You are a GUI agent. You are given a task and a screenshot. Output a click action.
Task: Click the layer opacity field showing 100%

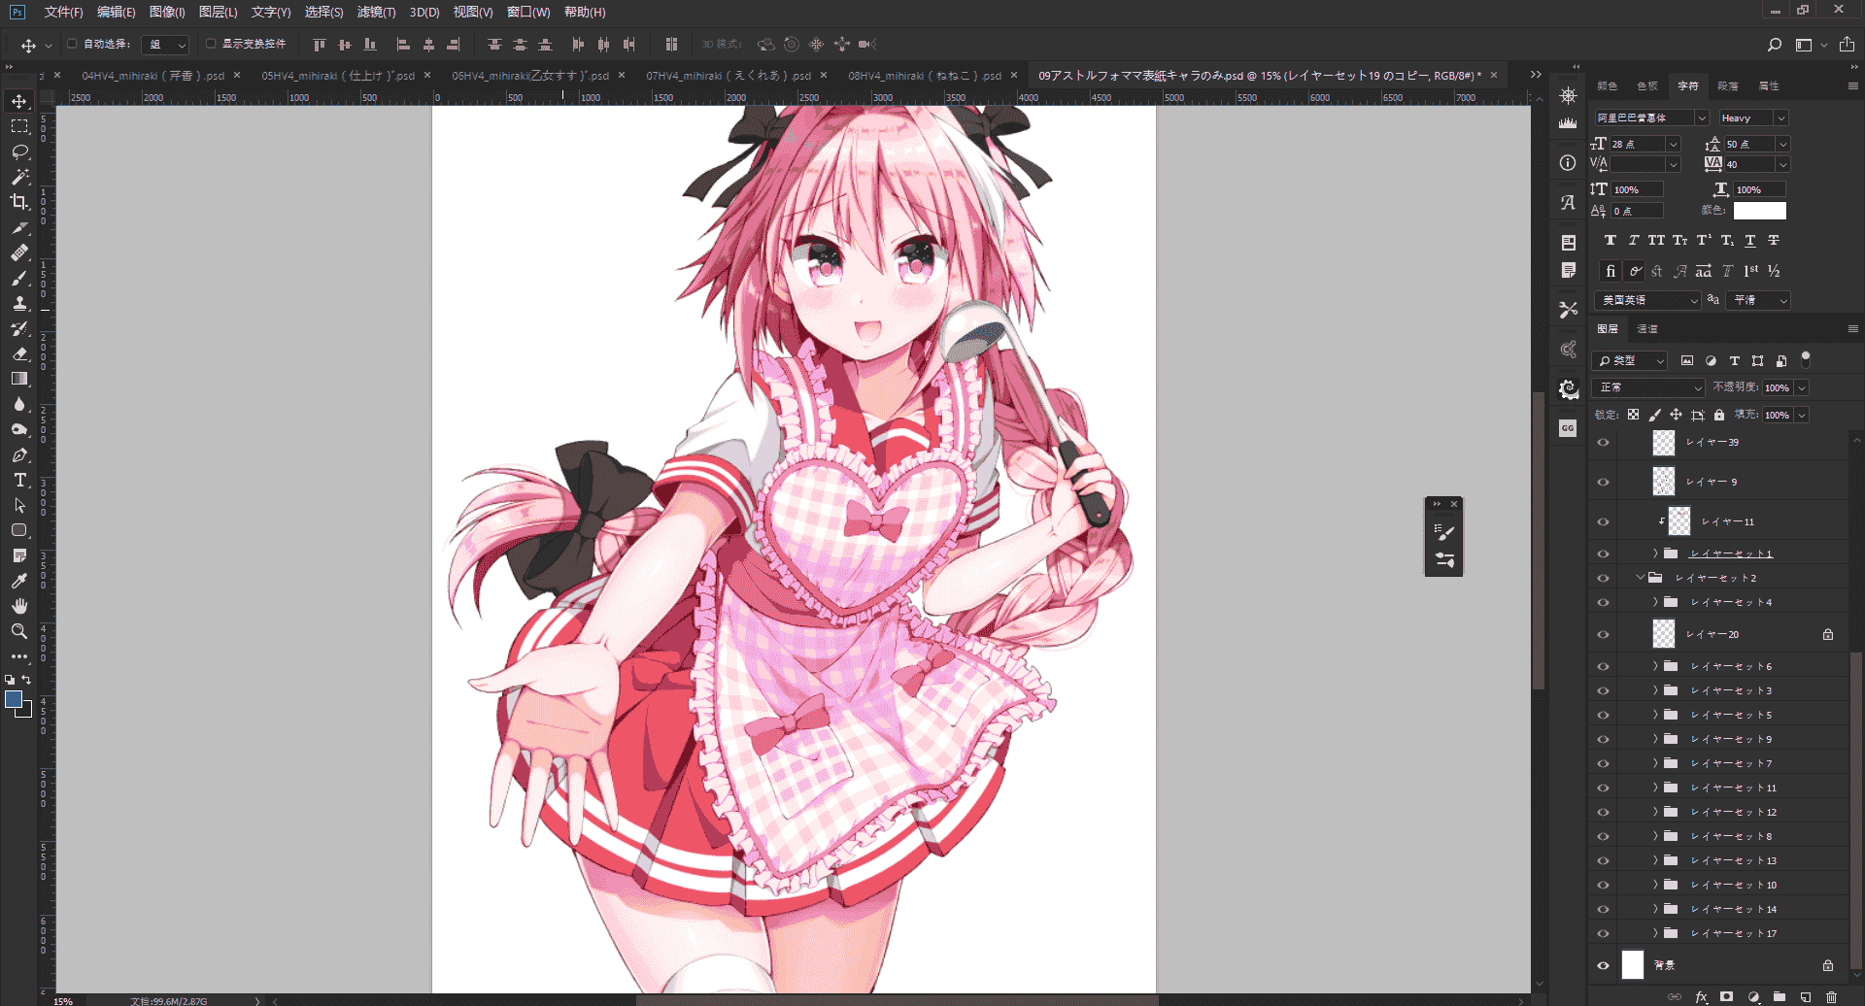click(1778, 387)
